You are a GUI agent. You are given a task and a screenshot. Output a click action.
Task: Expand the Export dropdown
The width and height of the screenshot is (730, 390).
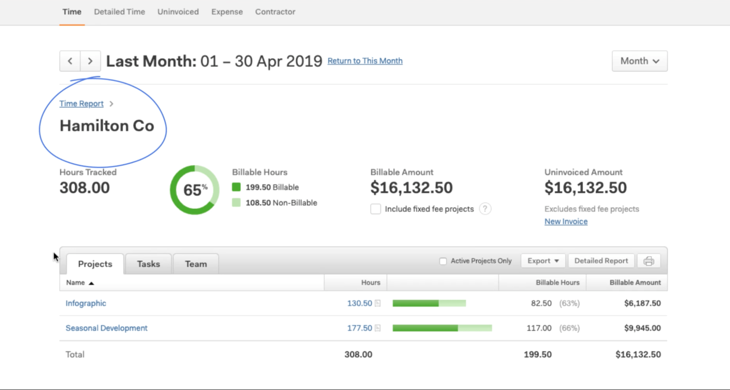click(x=543, y=261)
